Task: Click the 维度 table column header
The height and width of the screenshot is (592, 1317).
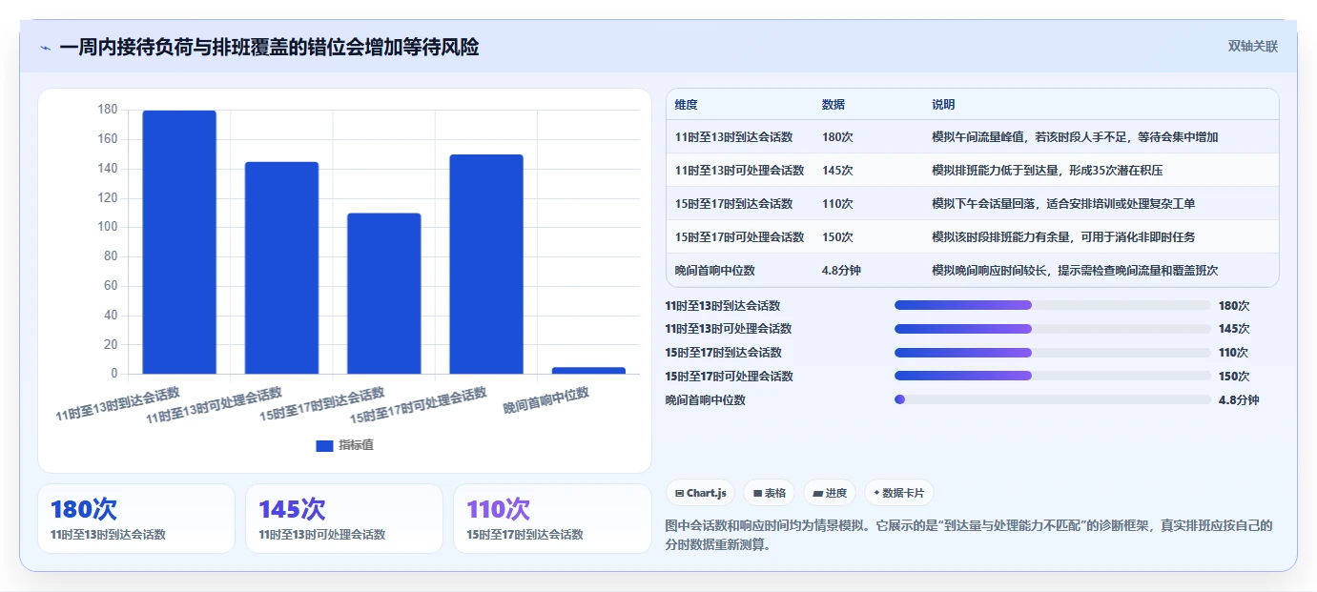Action: click(686, 105)
